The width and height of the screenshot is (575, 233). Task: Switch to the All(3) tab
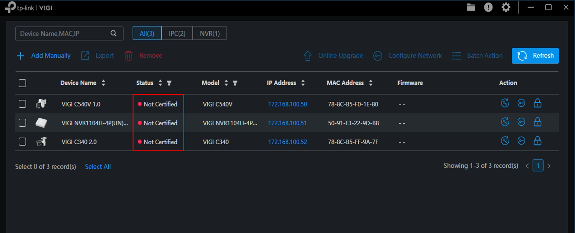(x=147, y=33)
